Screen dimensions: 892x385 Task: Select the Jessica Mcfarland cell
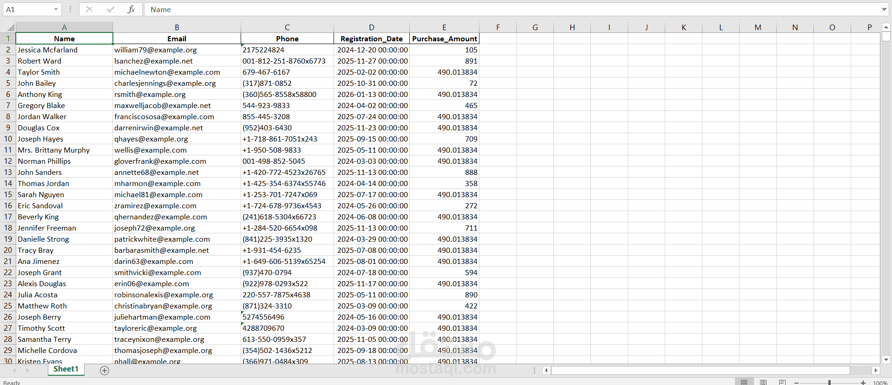pyautogui.click(x=64, y=50)
